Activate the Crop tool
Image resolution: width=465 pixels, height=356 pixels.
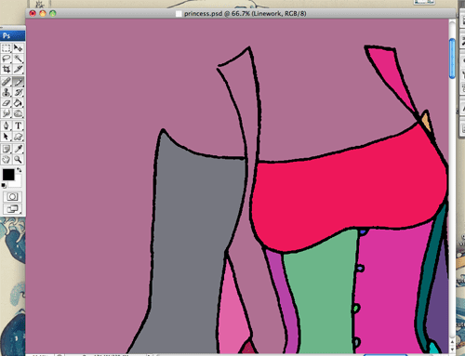point(7,69)
